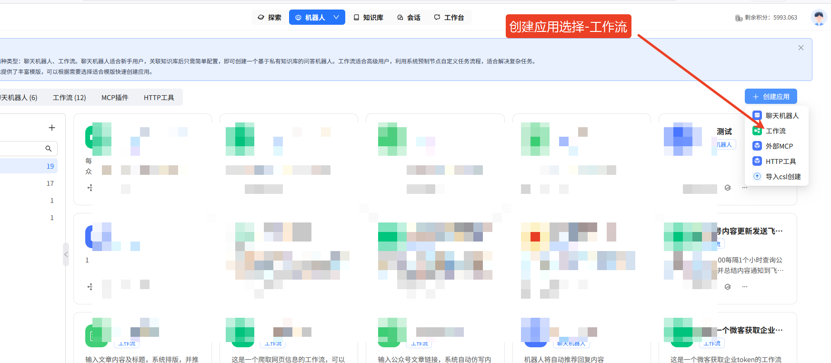
Task: Click the 剩余积分 points icon
Action: (739, 18)
